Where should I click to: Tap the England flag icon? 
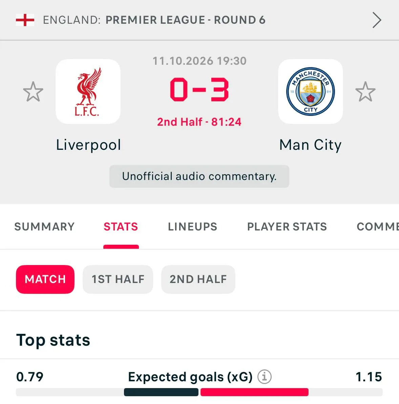coord(25,20)
